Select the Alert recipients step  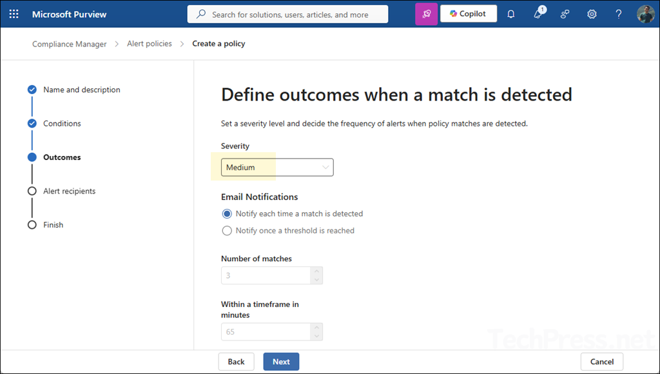tap(70, 191)
